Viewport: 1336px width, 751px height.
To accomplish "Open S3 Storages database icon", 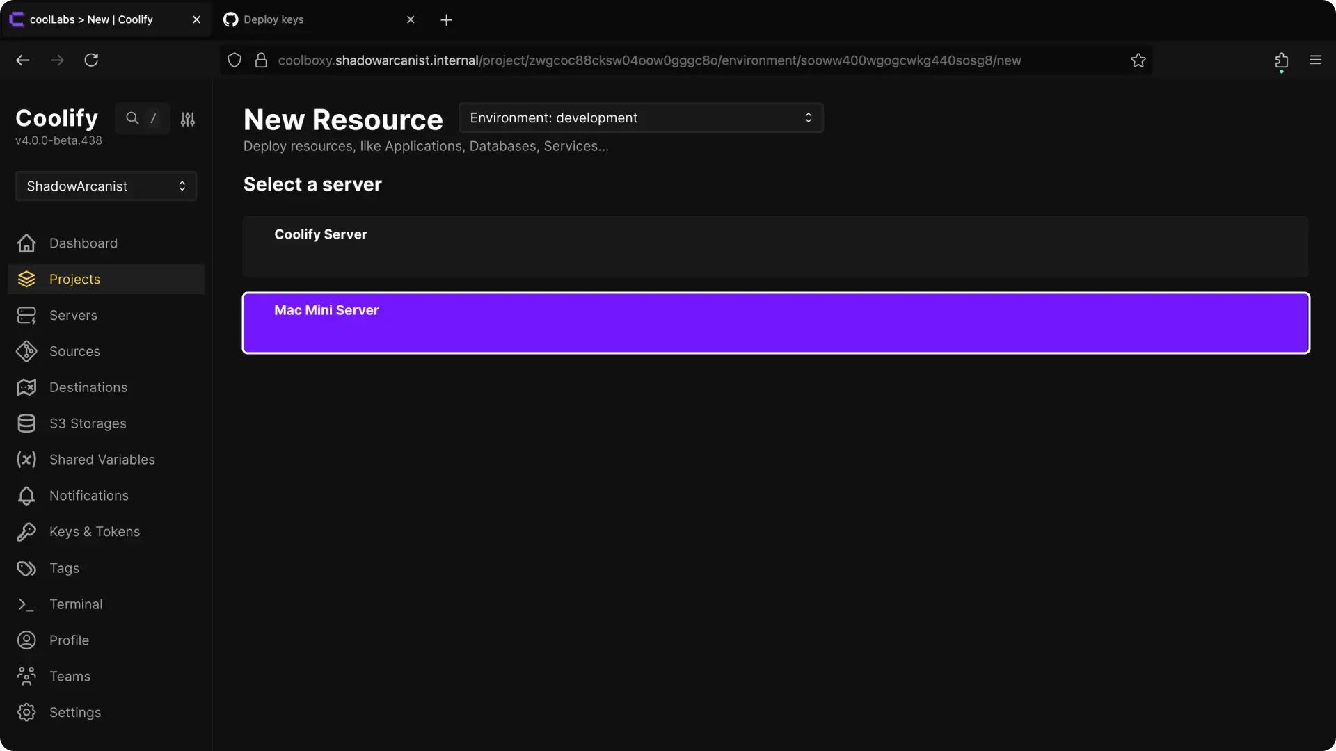I will [26, 423].
